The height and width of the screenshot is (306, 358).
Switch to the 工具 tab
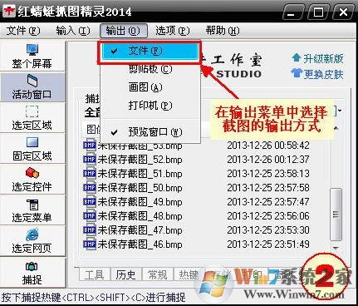coord(94,274)
